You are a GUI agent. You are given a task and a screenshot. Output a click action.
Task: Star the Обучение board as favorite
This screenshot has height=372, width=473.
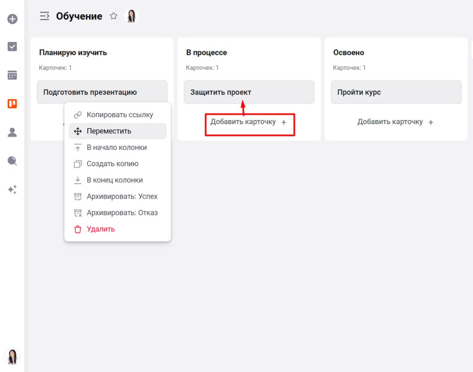click(113, 16)
